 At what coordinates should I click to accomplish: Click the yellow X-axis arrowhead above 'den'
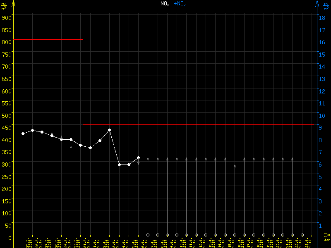327,235
